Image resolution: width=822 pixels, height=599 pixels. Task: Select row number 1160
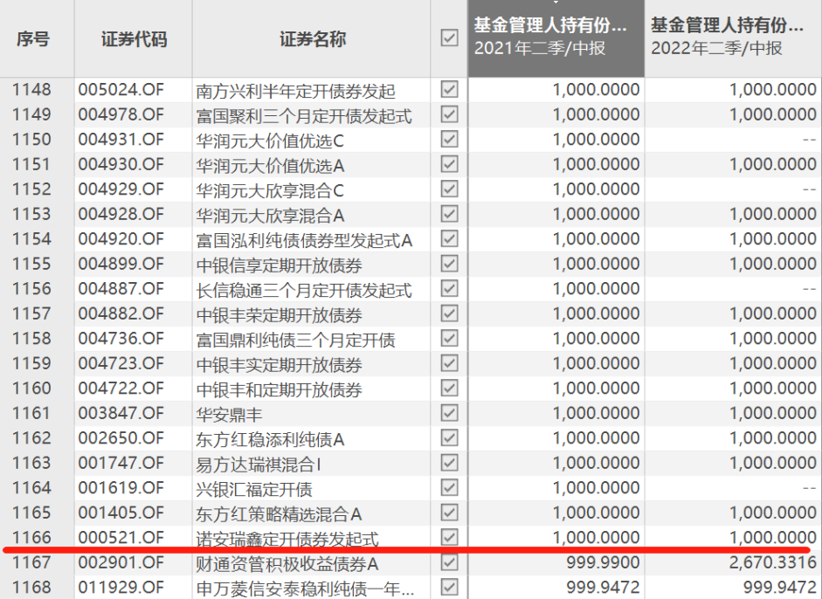click(32, 389)
